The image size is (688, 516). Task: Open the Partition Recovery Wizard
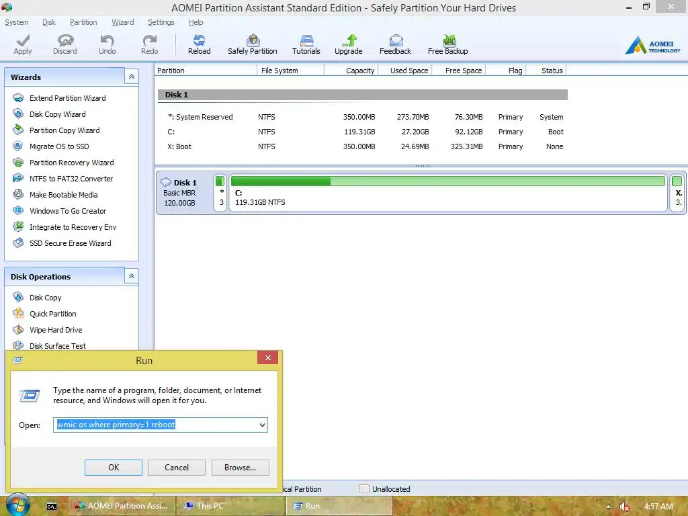pos(71,163)
